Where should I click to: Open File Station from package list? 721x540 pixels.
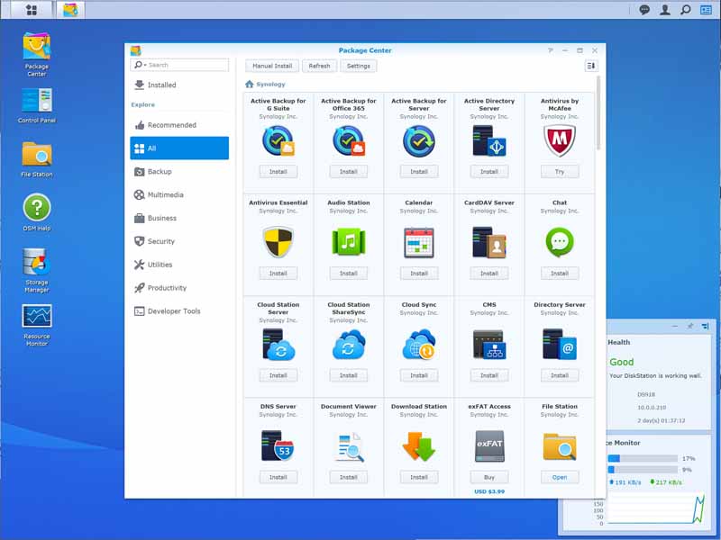pos(560,477)
